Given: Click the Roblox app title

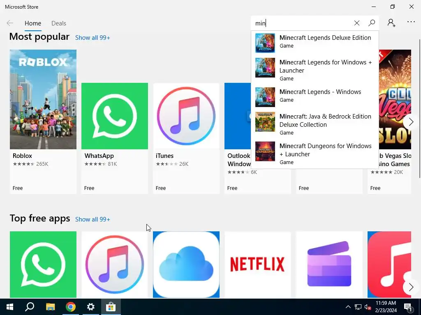Looking at the screenshot, I should click(x=22, y=155).
